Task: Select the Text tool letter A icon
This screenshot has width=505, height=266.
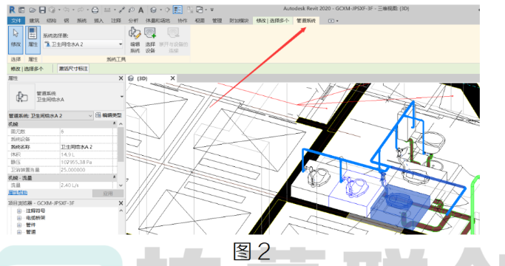Action: tap(140, 10)
